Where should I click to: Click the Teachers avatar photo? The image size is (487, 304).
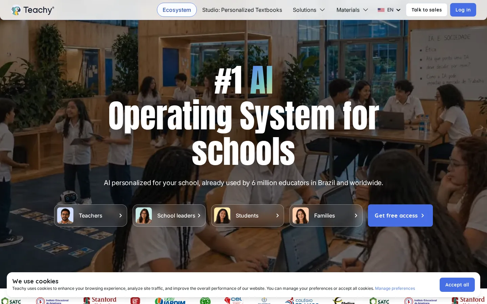[65, 216]
